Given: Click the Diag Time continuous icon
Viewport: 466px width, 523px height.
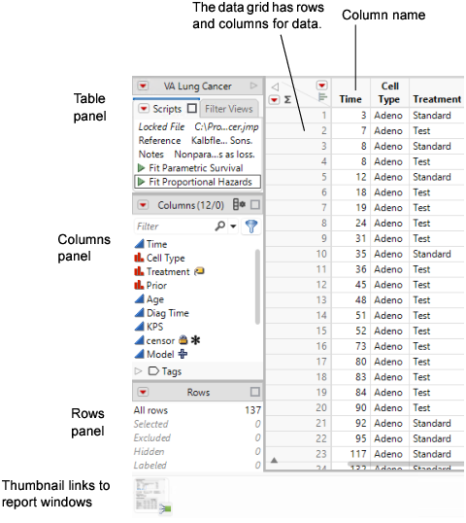Looking at the screenshot, I should pos(139,312).
